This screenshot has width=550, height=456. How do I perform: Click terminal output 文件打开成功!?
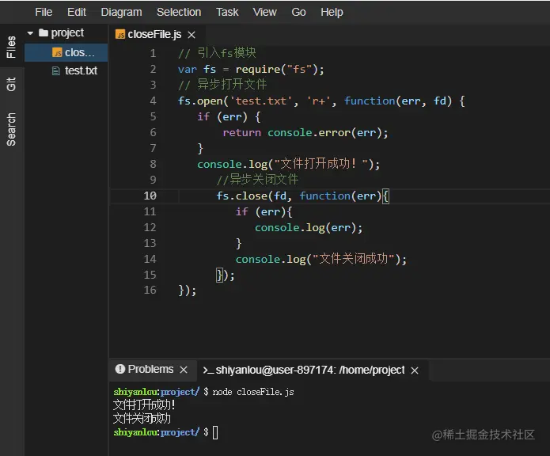[x=144, y=405]
